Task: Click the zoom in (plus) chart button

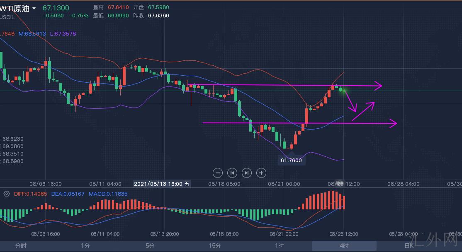Action: pos(261,173)
